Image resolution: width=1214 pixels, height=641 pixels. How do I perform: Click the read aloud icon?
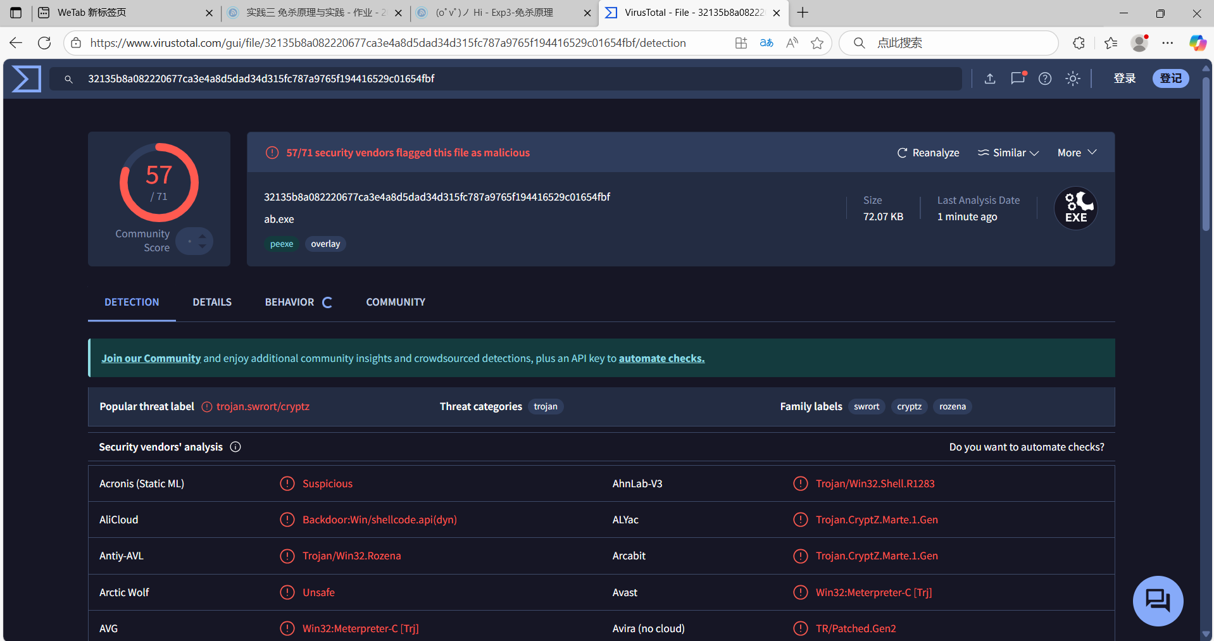(792, 43)
